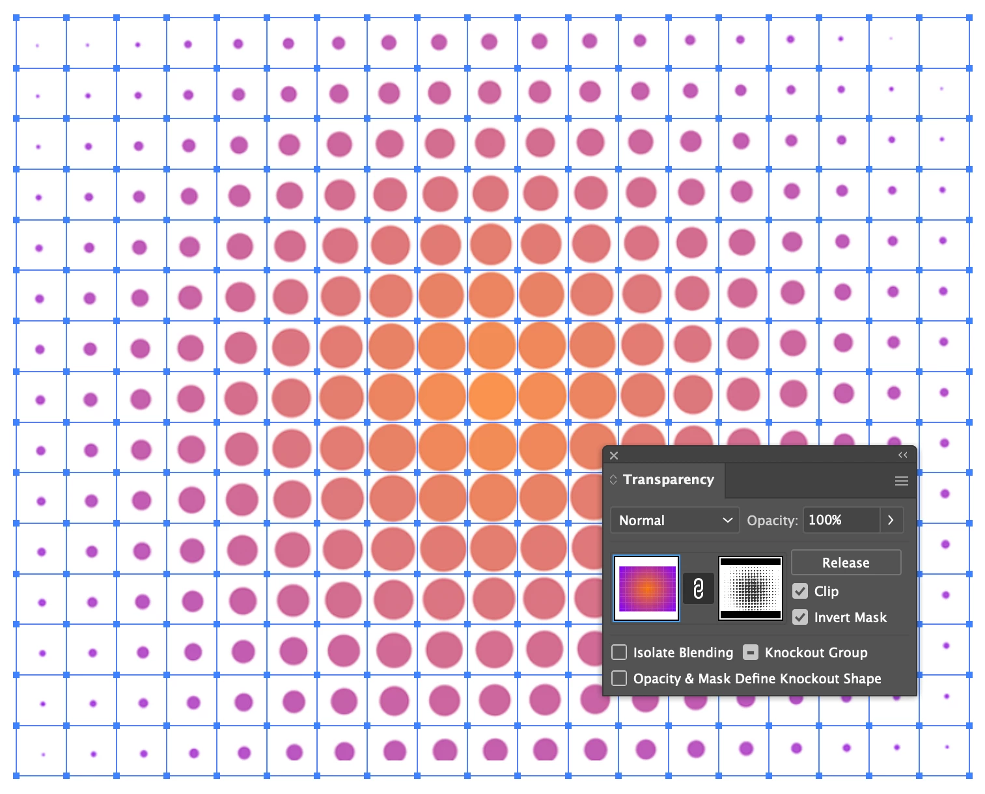Uncheck the Clip checkbox
Viewport: 985px width, 794px height.
[x=800, y=591]
